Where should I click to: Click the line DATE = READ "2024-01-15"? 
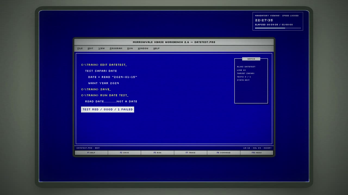[113, 77]
